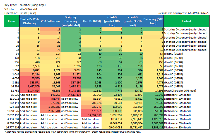Select the 16,777,216 items row cell
The width and height of the screenshot is (214, 134).
(x=12, y=126)
